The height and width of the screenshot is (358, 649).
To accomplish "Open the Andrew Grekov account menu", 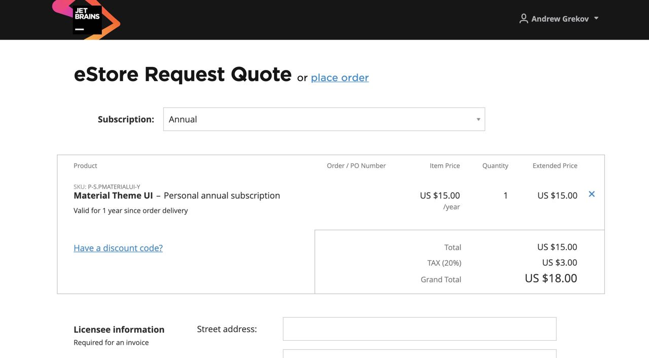I will click(559, 19).
